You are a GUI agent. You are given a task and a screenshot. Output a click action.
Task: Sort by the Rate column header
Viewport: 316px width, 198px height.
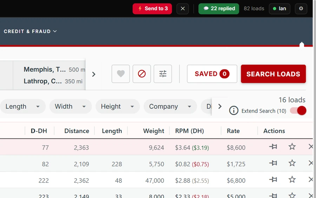pyautogui.click(x=233, y=131)
